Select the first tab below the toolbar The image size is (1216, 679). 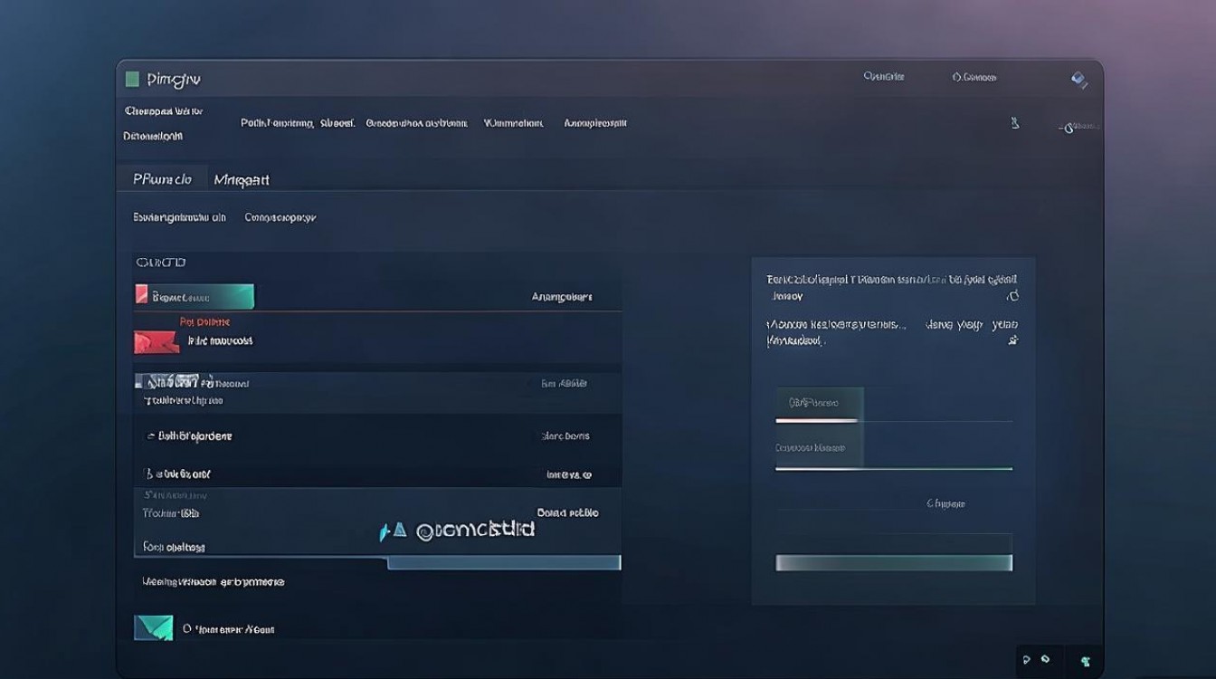point(163,179)
